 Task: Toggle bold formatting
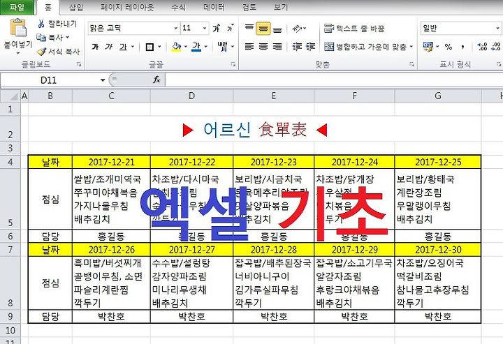coord(95,47)
